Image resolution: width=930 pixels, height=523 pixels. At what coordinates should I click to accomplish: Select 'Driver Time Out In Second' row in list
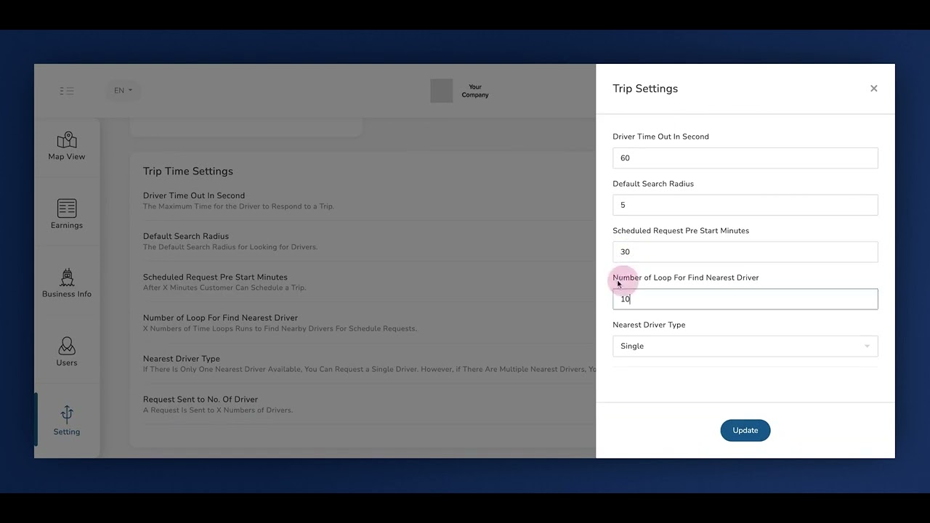(369, 200)
